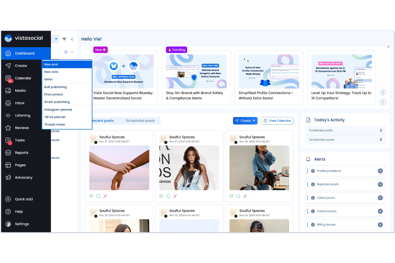Open Tasks from the sidebar

tap(19, 140)
